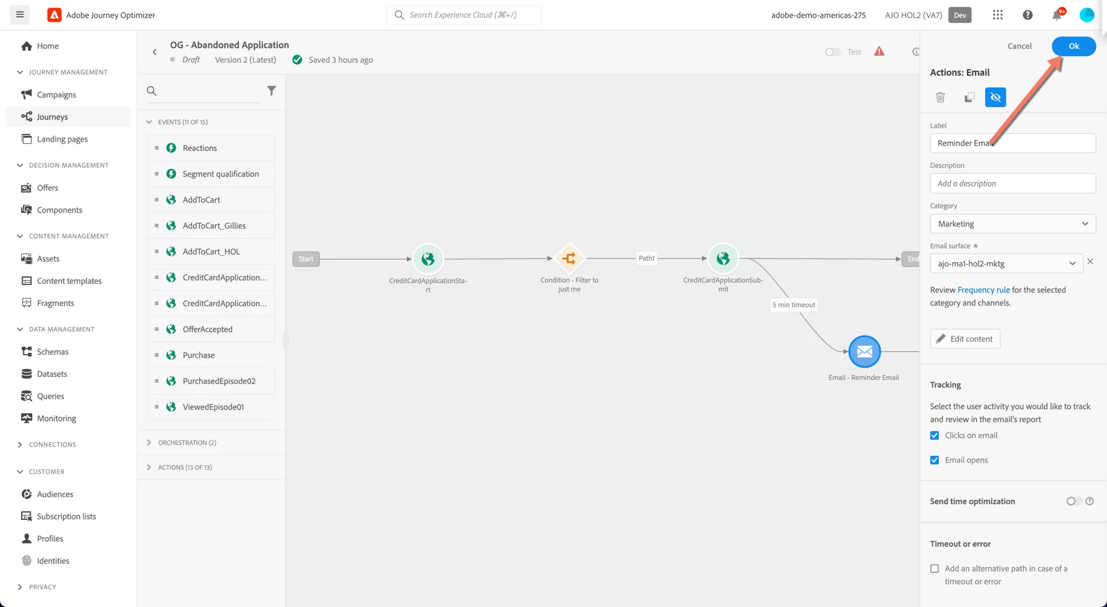Expand the Orchestration section
Image resolution: width=1107 pixels, height=607 pixels.
point(149,443)
